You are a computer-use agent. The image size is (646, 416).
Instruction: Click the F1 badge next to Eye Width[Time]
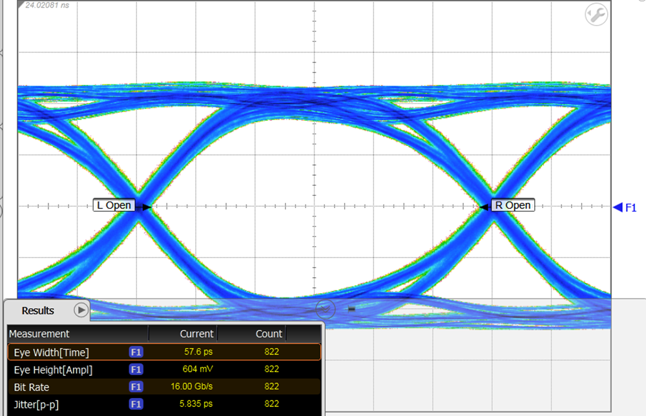[136, 352]
